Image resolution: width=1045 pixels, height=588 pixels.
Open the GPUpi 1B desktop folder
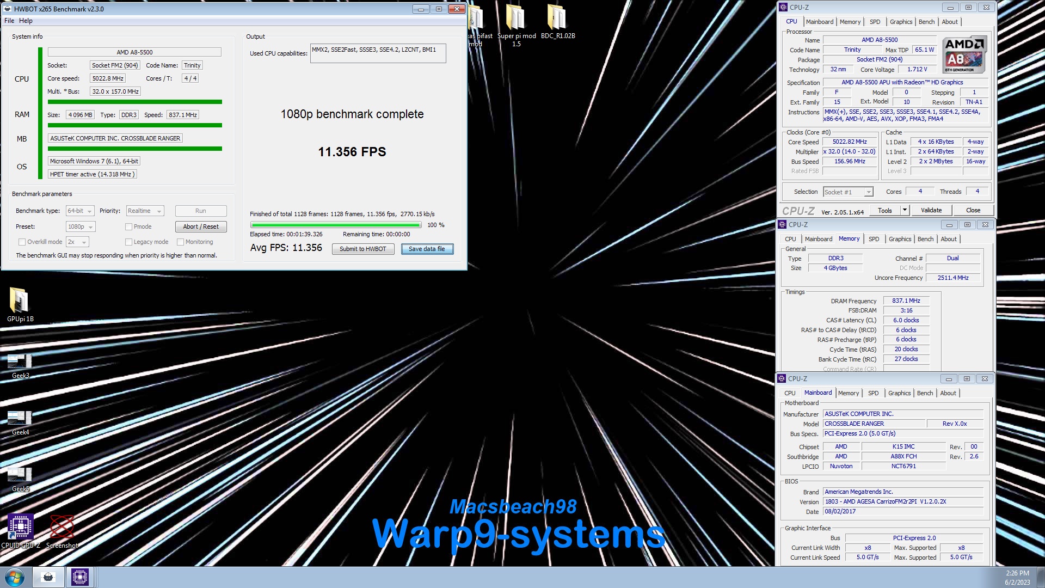point(20,305)
